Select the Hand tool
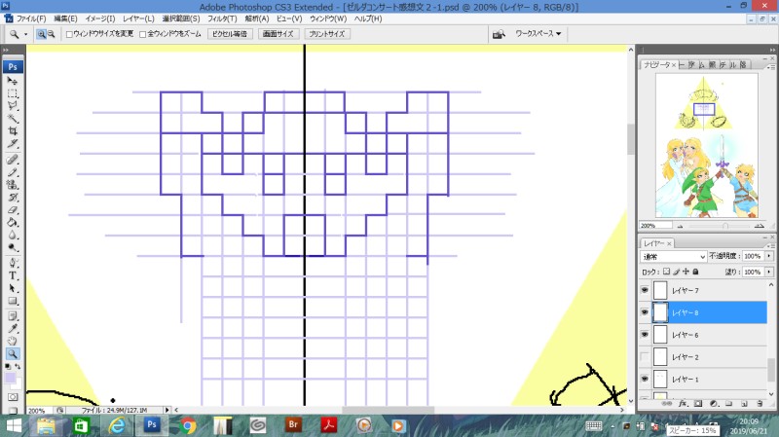The width and height of the screenshot is (779, 437). tap(13, 342)
